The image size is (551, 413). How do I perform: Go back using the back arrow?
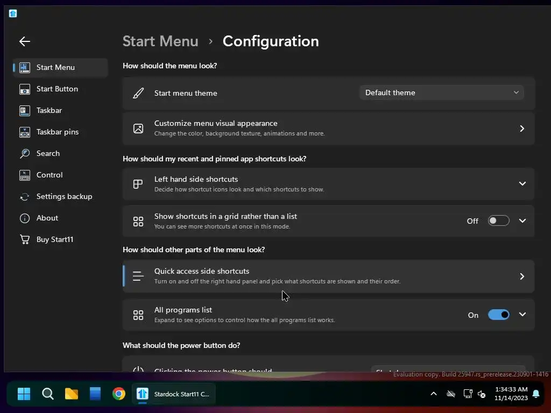click(25, 41)
